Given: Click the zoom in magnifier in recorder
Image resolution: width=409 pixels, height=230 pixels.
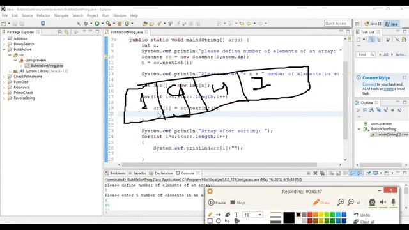Looking at the screenshot, I should tap(341, 202).
